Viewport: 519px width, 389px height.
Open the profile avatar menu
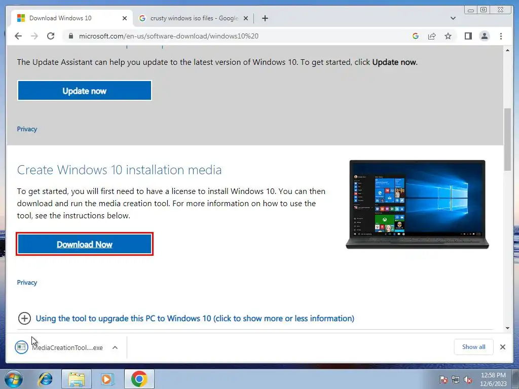click(x=484, y=36)
